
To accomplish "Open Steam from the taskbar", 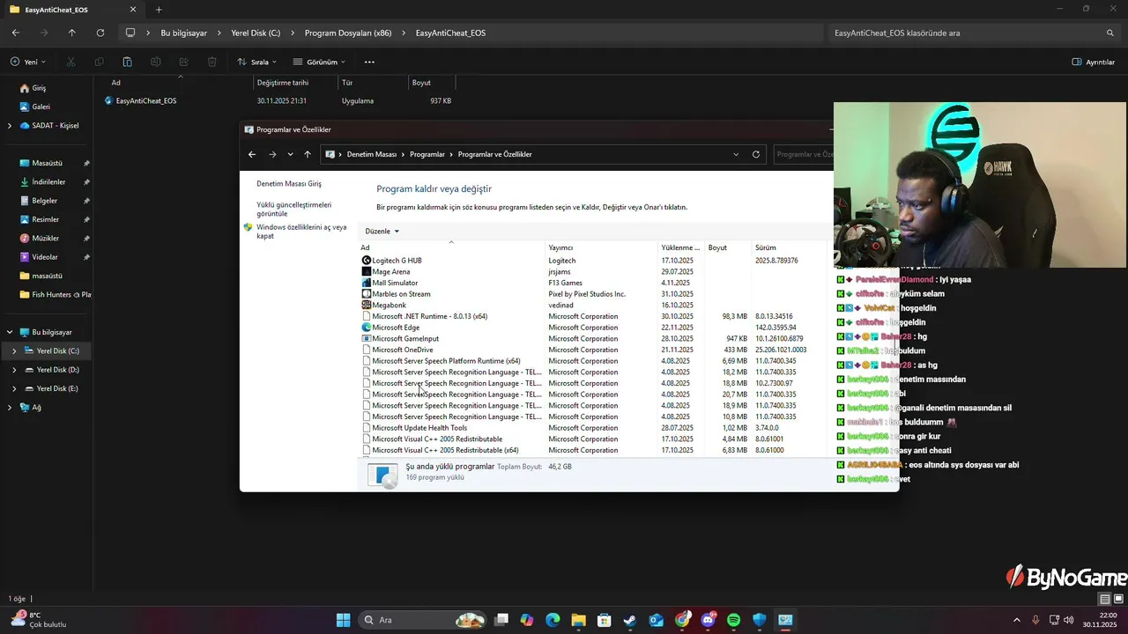I will tap(630, 620).
